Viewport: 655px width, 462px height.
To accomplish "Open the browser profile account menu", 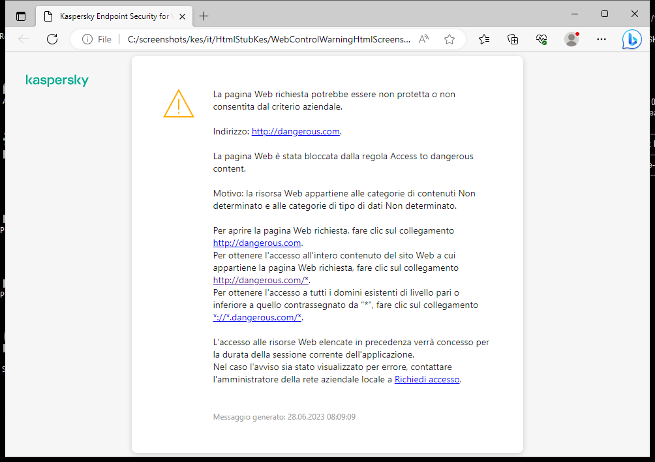I will click(571, 39).
